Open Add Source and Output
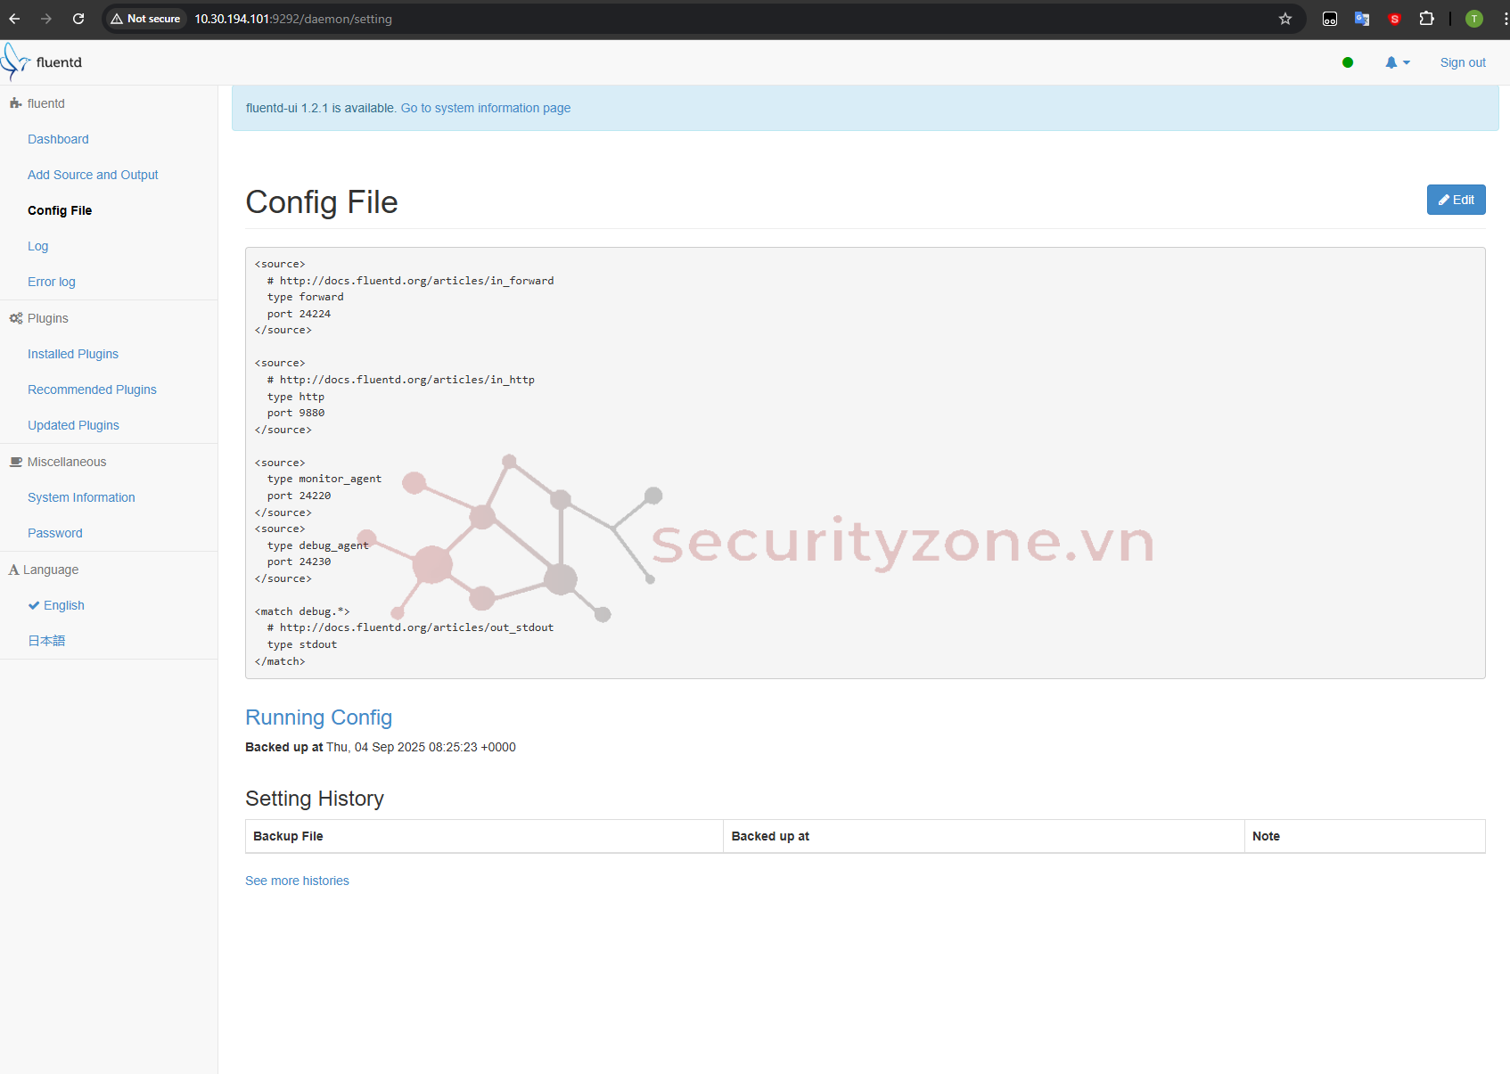Viewport: 1510px width, 1074px height. pyautogui.click(x=93, y=175)
